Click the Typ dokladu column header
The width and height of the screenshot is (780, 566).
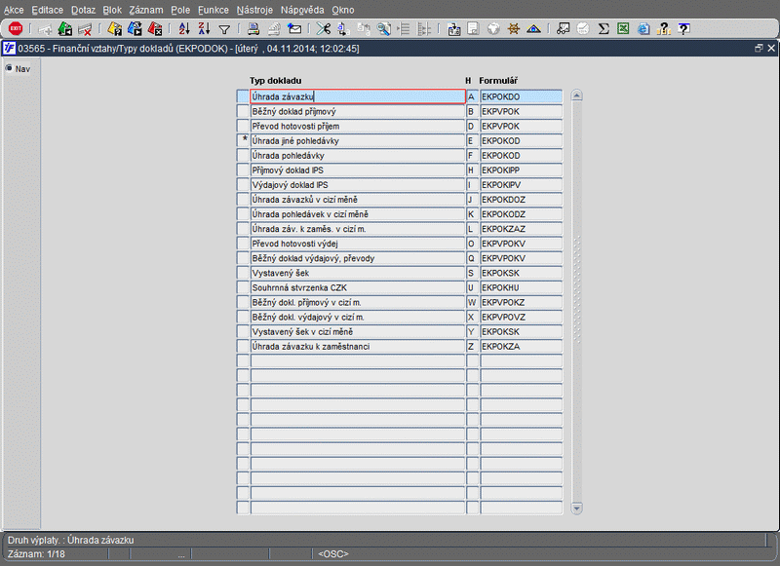276,81
